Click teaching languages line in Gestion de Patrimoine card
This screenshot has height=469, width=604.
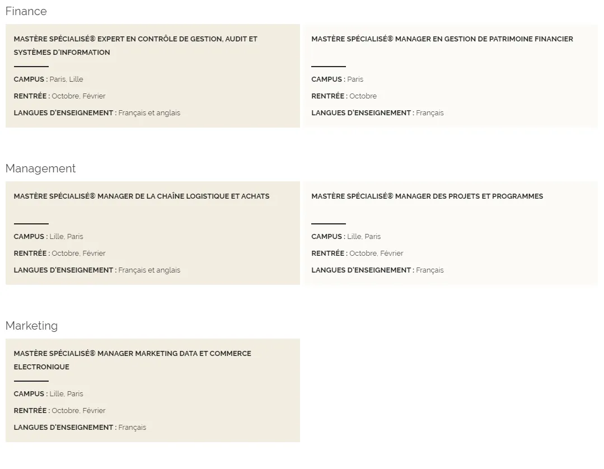pyautogui.click(x=377, y=113)
